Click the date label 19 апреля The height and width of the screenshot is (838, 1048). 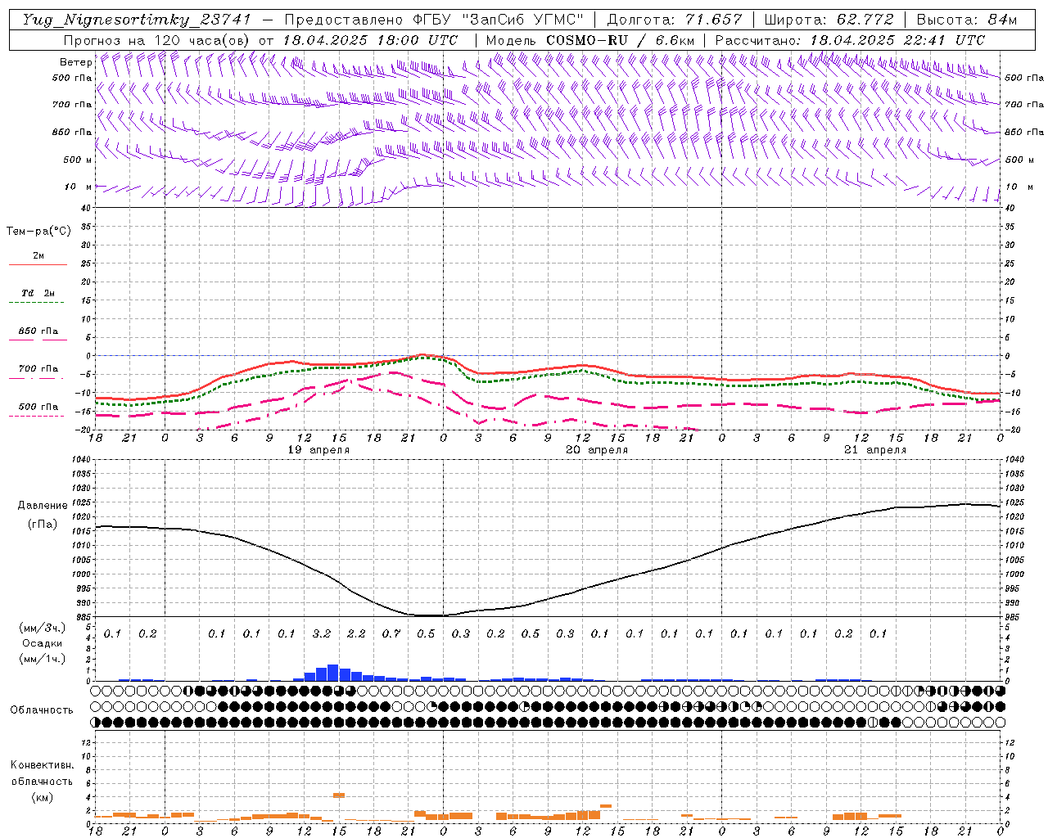[x=318, y=450]
